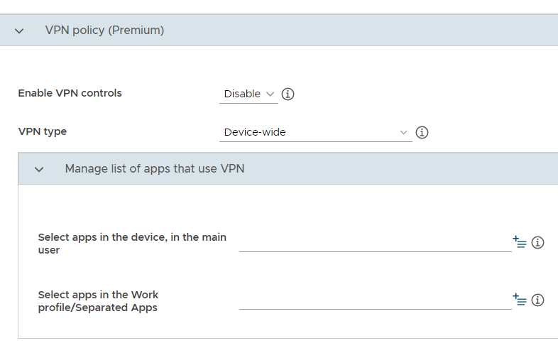Focus the Work profile apps input field
This screenshot has width=558, height=348.
(374, 300)
